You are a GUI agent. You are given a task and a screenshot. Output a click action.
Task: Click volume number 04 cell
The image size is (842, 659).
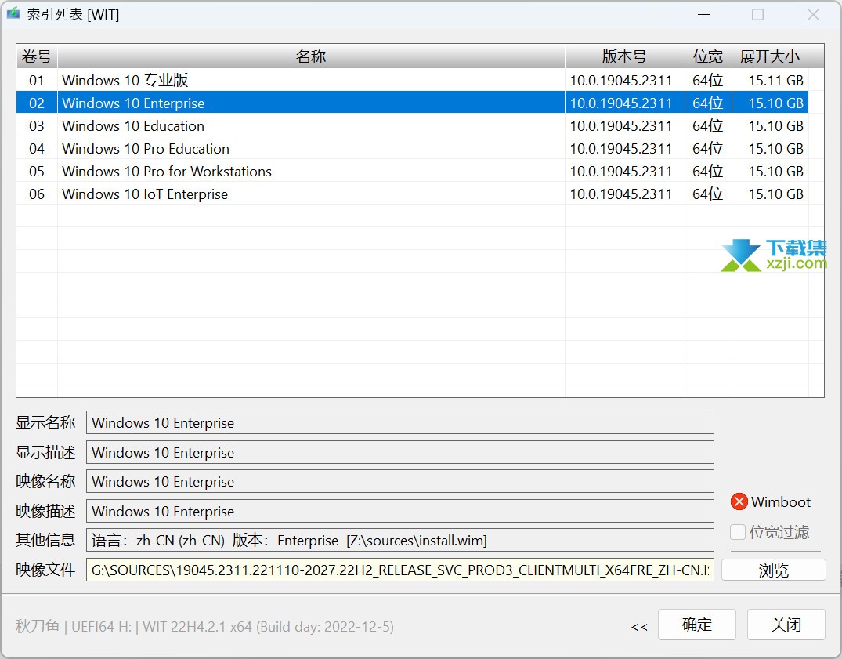[x=37, y=148]
